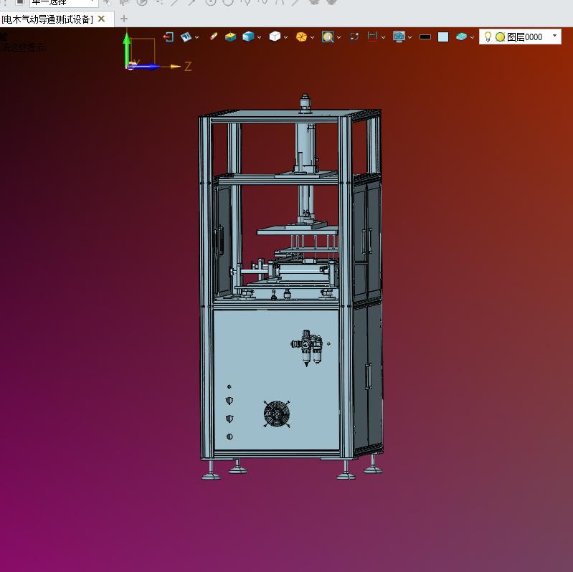Image resolution: width=573 pixels, height=572 pixels.
Task: Click the blue axis arrow of triad
Action: point(145,67)
